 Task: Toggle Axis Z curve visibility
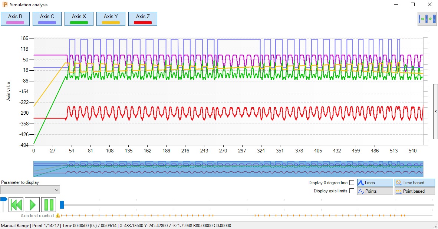[x=143, y=19]
